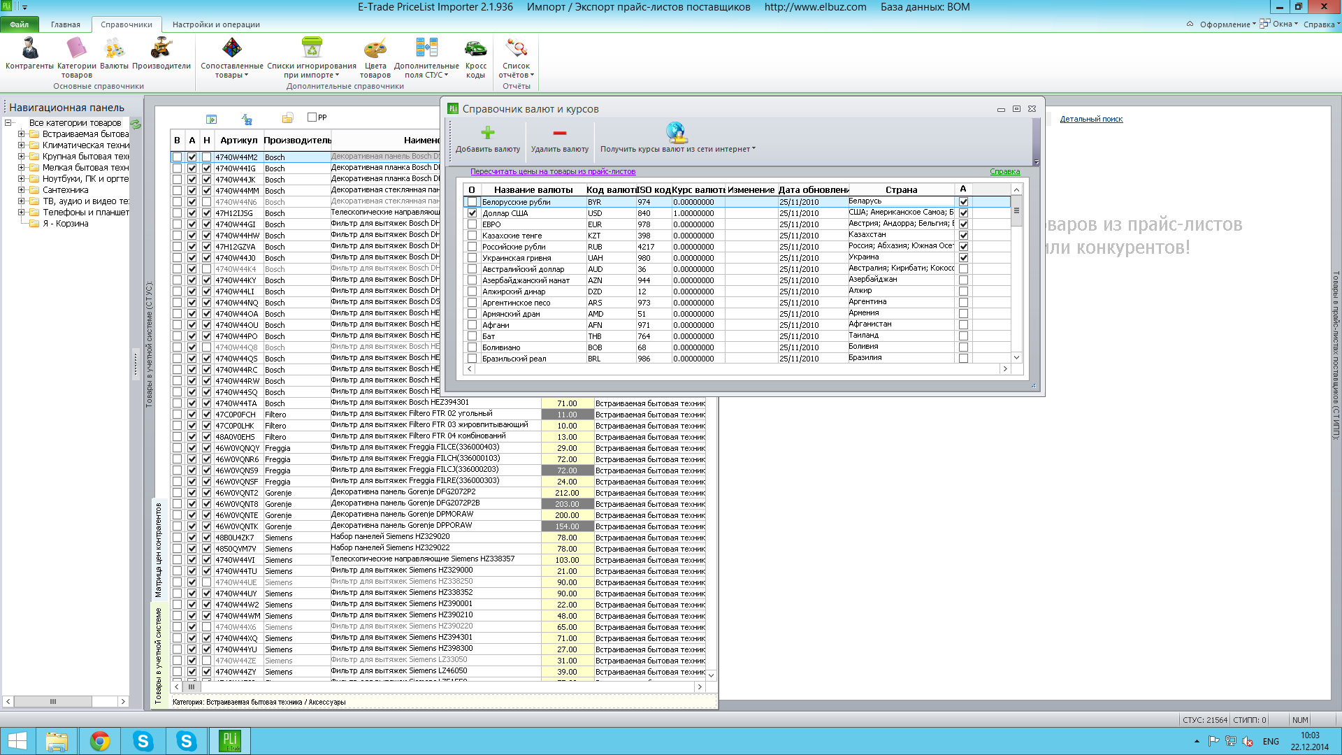Select the Казахские тенге currency row
The width and height of the screenshot is (1342, 755).
click(x=737, y=236)
